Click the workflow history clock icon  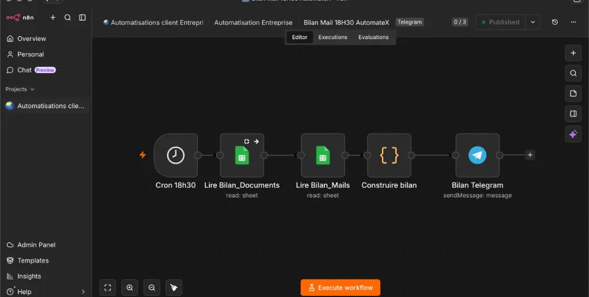point(555,22)
